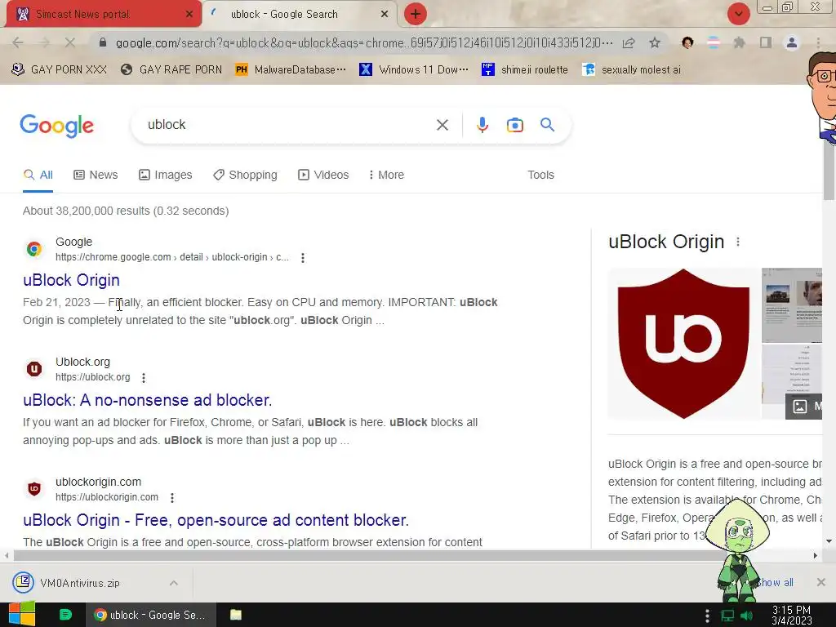The height and width of the screenshot is (627, 836).
Task: Open File Explorer from taskbar
Action: 236,615
